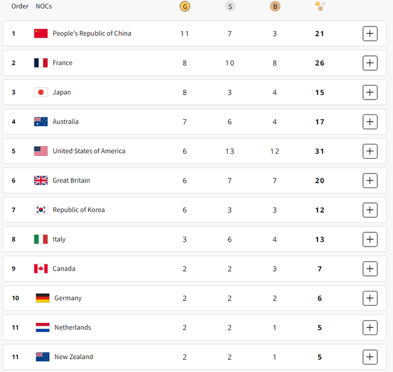Click the total medals column icon
This screenshot has height=372, width=393.
click(320, 6)
